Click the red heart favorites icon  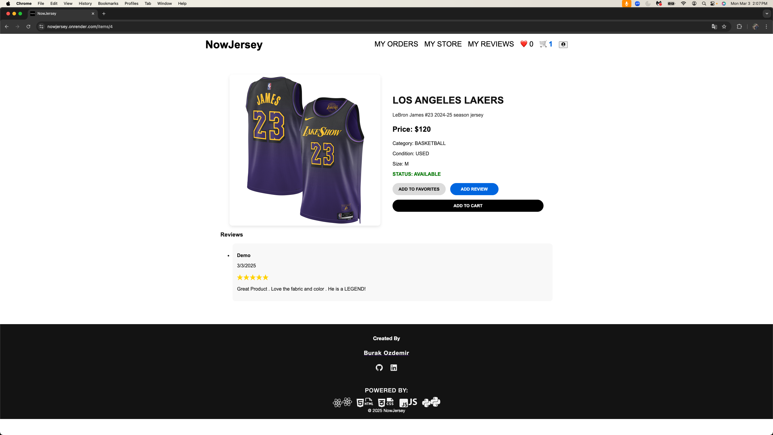tap(524, 44)
